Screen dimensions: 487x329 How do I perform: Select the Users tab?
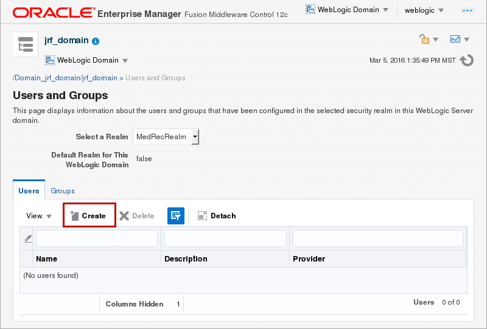point(29,190)
